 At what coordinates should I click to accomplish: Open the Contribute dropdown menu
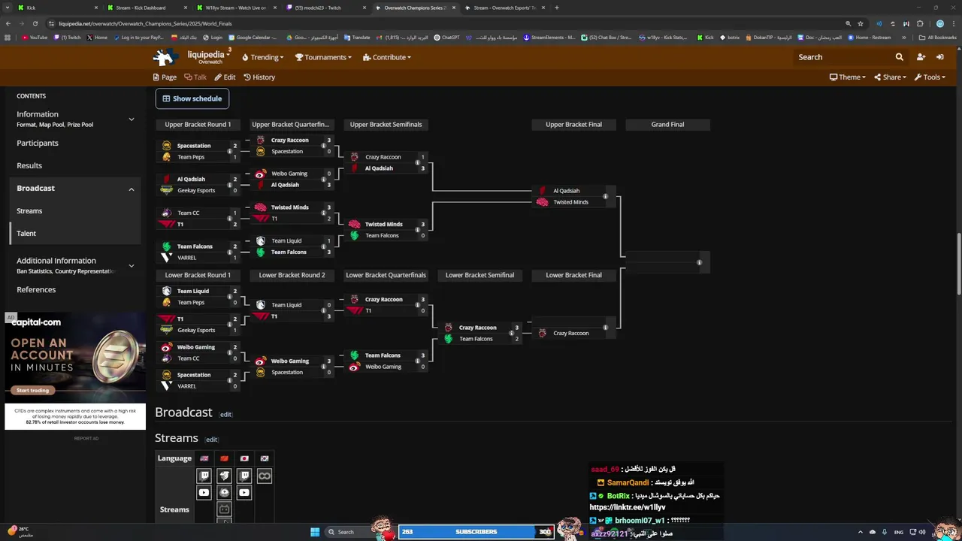(386, 57)
